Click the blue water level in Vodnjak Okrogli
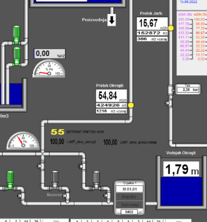This screenshot has width=207, height=222. pos(181,191)
